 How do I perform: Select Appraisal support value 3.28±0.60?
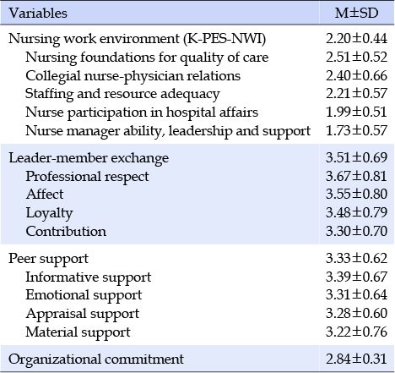(x=356, y=314)
